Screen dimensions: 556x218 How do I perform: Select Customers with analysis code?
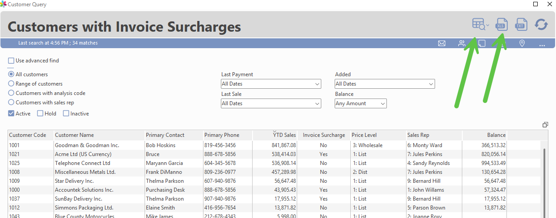tap(11, 93)
